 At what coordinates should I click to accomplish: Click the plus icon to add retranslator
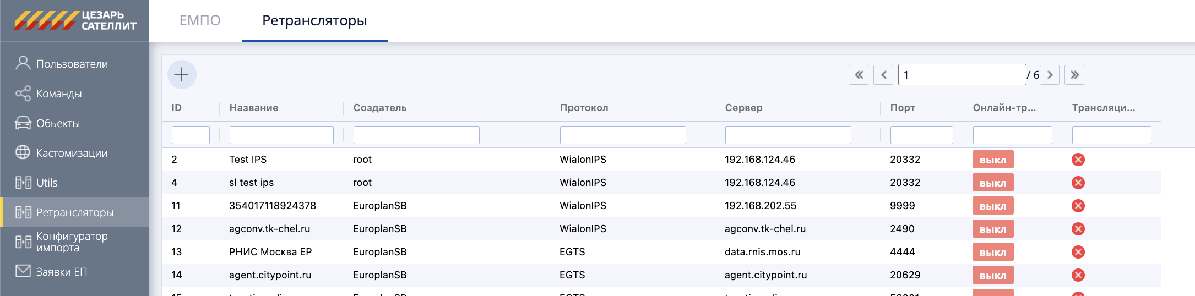pyautogui.click(x=182, y=75)
